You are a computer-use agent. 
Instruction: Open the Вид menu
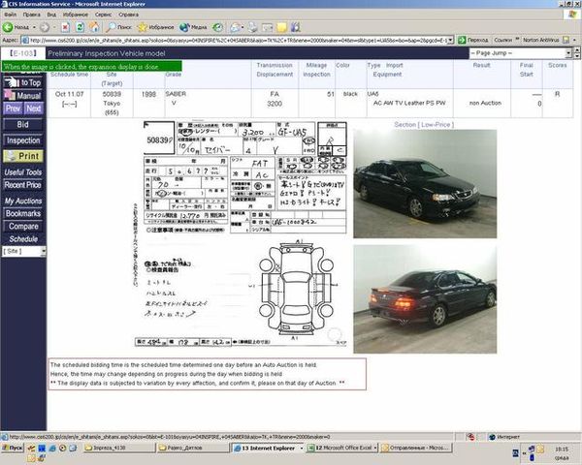pyautogui.click(x=51, y=15)
